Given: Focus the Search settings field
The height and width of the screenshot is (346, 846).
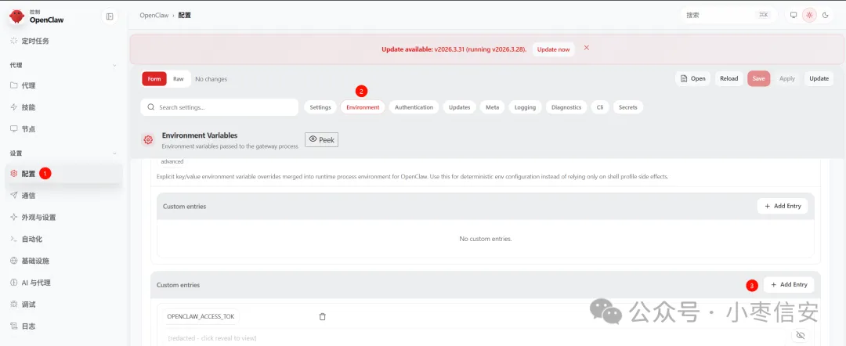Looking at the screenshot, I should tap(219, 107).
